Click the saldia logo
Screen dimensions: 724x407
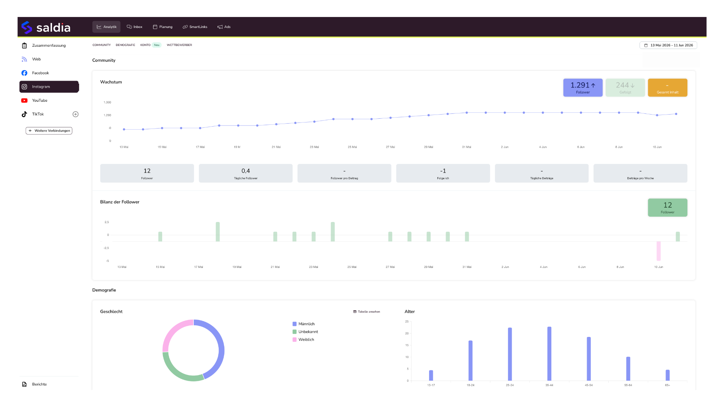(46, 27)
